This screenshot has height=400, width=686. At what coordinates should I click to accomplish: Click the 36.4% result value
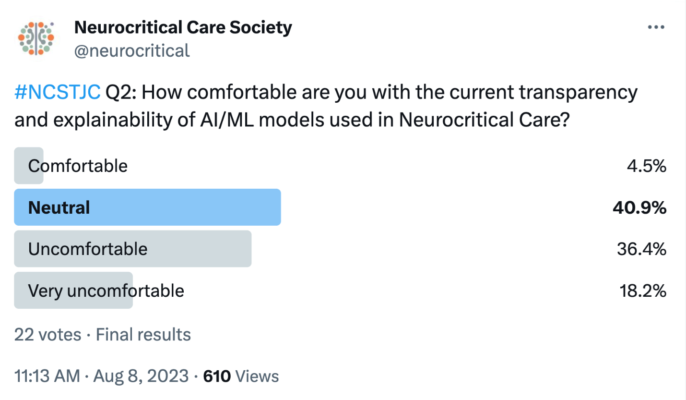641,249
